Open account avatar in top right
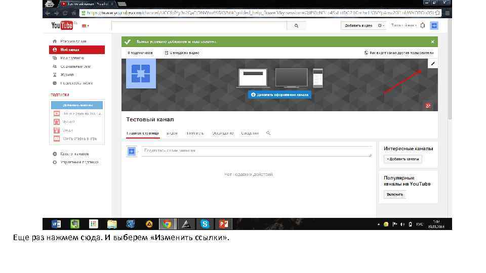Screen dimensions: 486x273 point(434,26)
